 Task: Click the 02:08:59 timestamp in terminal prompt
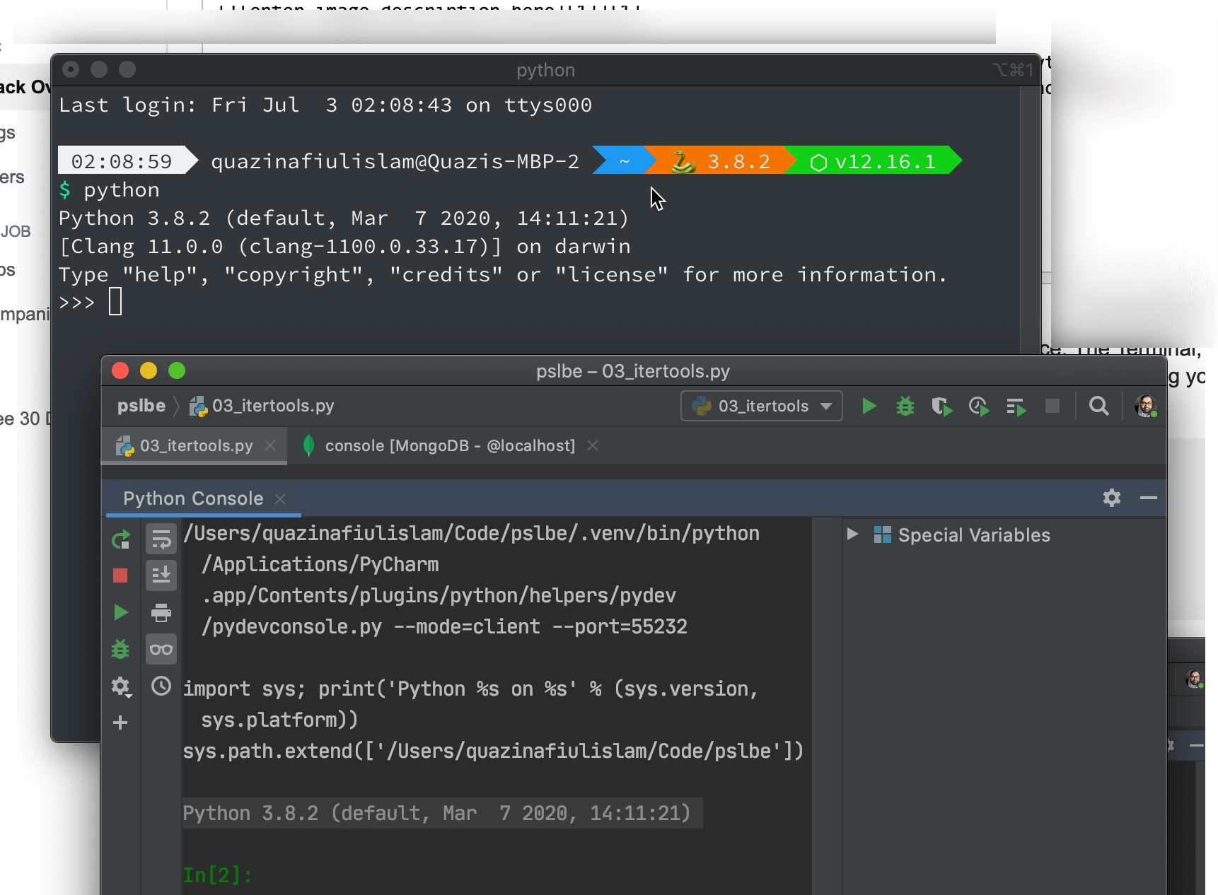click(x=122, y=161)
